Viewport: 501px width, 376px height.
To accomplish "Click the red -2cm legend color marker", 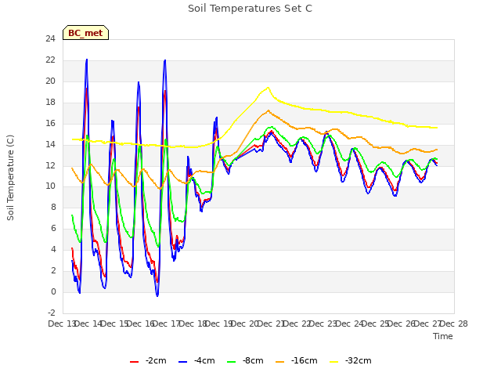I will pyautogui.click(x=134, y=362).
